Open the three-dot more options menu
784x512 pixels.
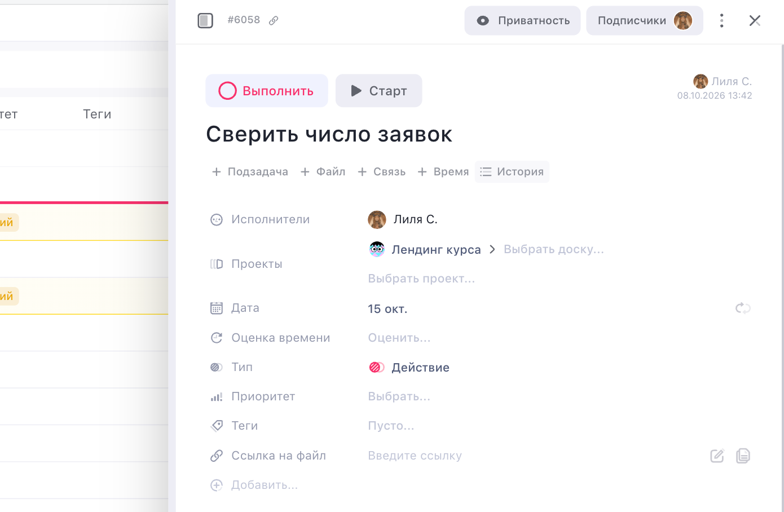pyautogui.click(x=721, y=21)
